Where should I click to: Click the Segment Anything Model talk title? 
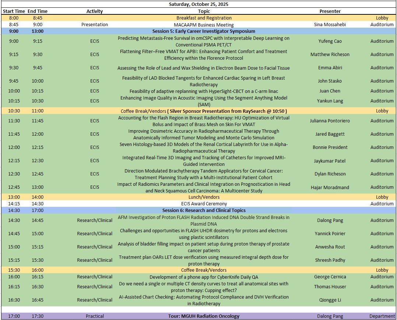point(204,101)
